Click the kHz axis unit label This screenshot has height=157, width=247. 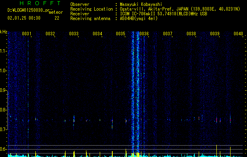coord(4,32)
